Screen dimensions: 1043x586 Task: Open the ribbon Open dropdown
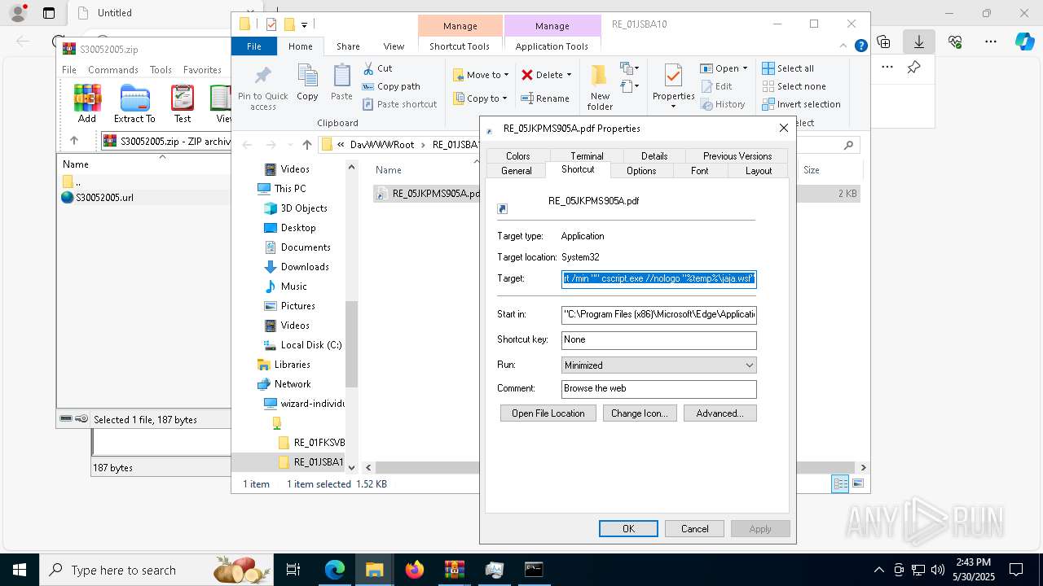[x=724, y=68]
